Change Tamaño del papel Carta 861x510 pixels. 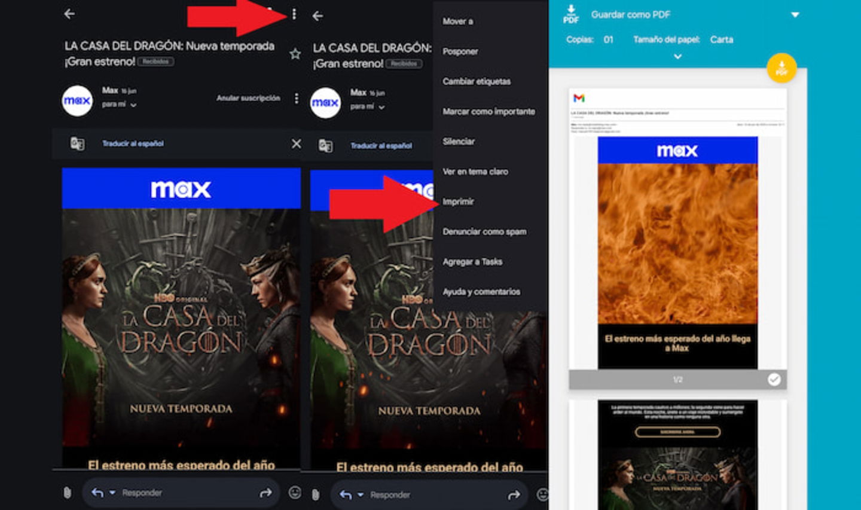coord(721,39)
